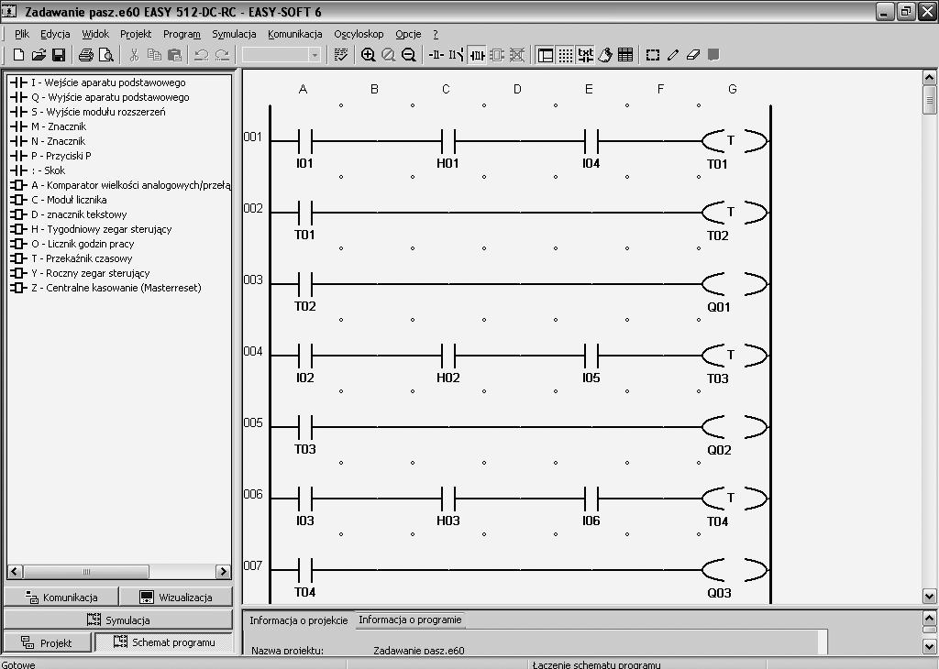Open a project via the Open folder icon
The width and height of the screenshot is (939, 669).
coord(39,55)
